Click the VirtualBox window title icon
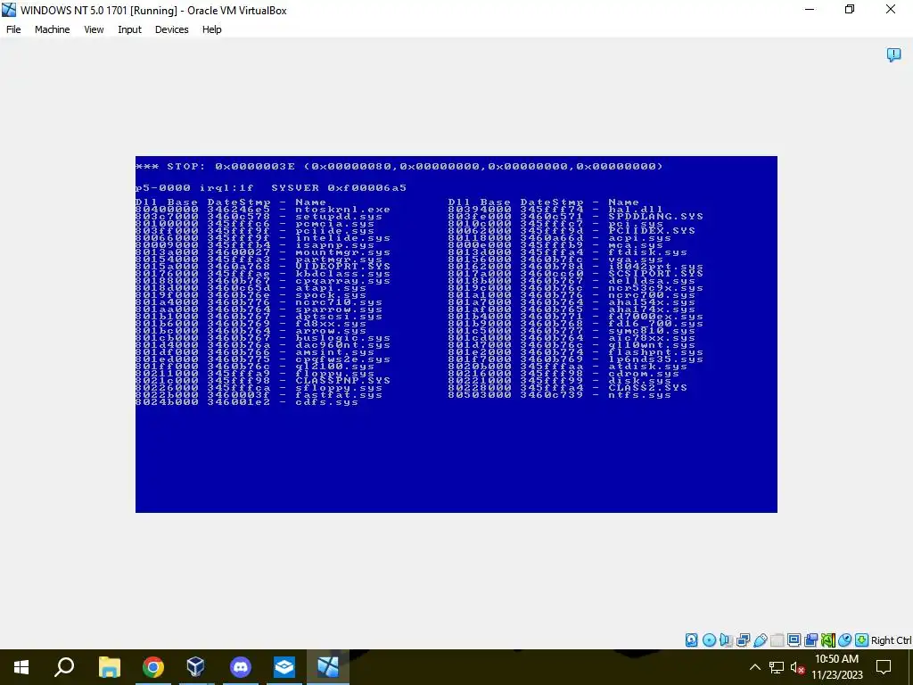The width and height of the screenshot is (913, 685). point(9,9)
